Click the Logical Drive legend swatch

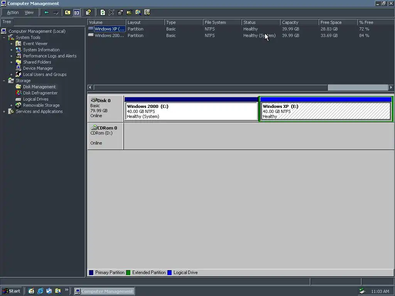[170, 272]
